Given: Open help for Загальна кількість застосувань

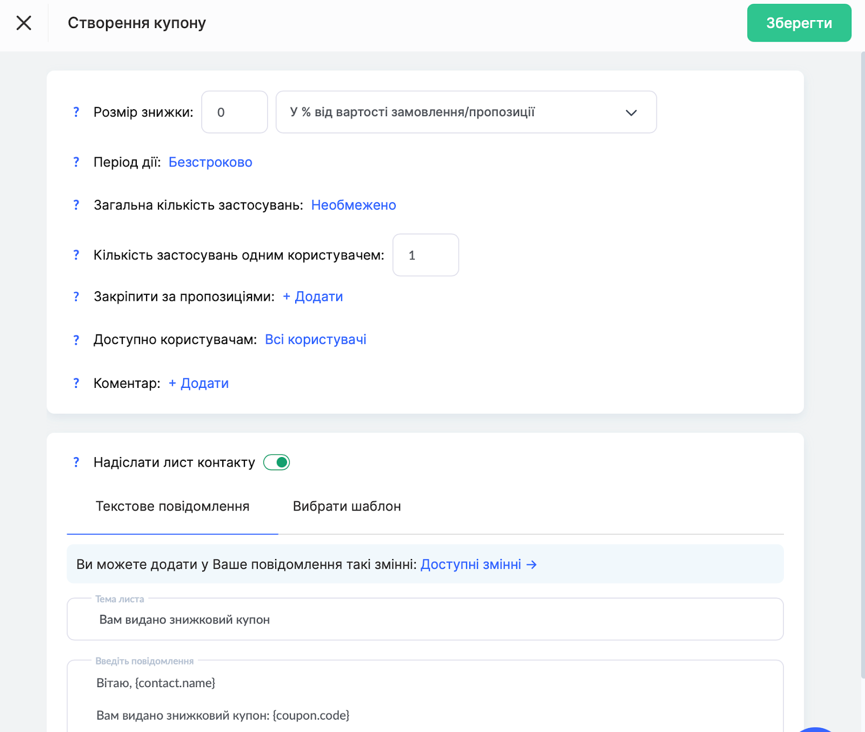Looking at the screenshot, I should [x=76, y=205].
